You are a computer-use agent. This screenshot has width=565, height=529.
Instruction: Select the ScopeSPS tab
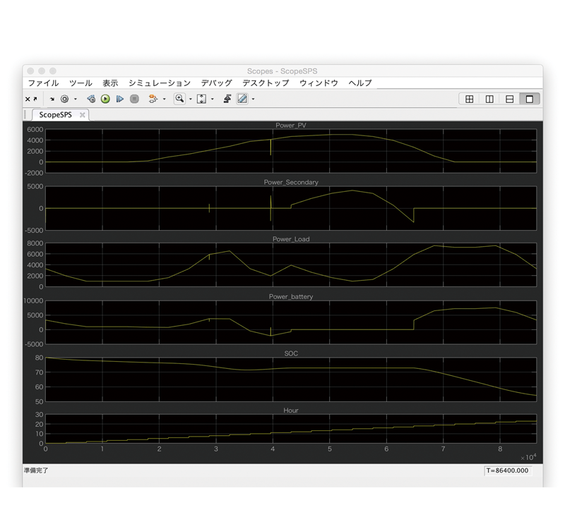coord(56,115)
